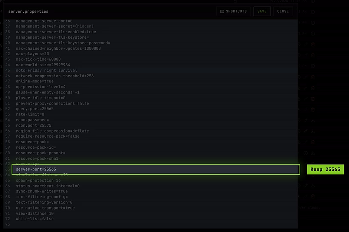Close the server.properties editor
Screen dimensions: 349x232
point(283,11)
